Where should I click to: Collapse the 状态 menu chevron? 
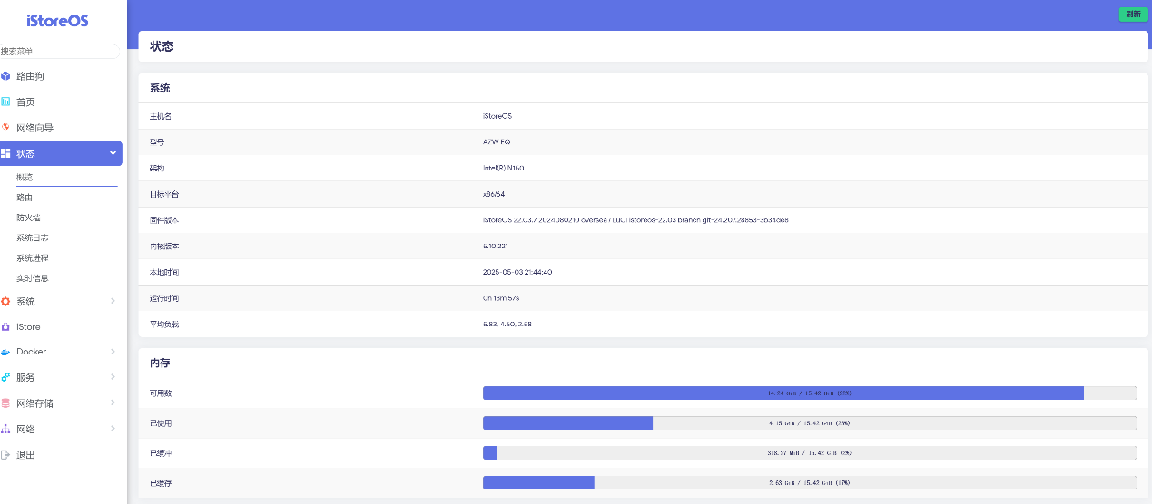point(113,153)
